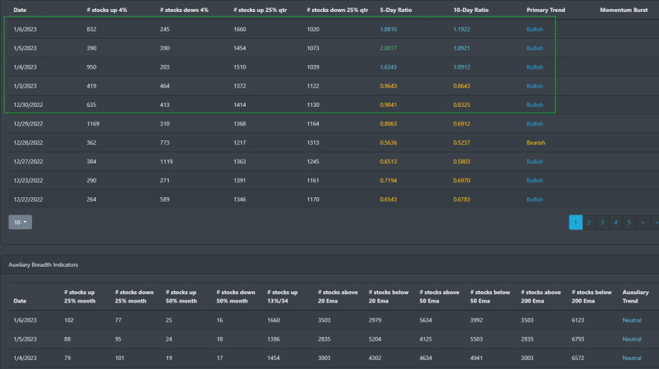659x369 pixels.
Task: Click the '# stocks up 50% month' header
Action: 181,297
